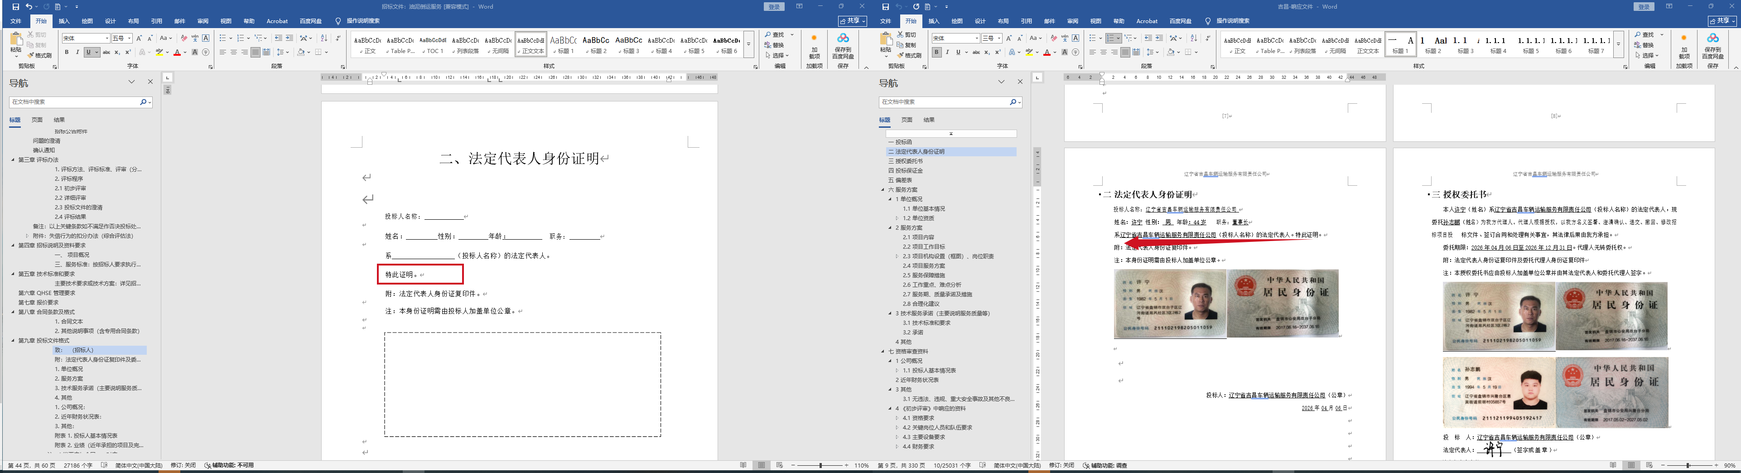Click clear formatting eraser icon in left window
Viewport: 1741px width, 473px height.
(x=183, y=39)
